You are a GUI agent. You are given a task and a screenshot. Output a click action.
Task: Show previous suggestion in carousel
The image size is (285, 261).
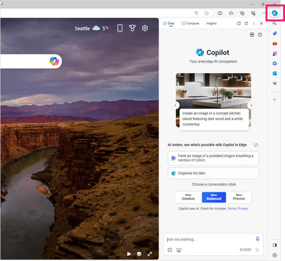click(176, 105)
